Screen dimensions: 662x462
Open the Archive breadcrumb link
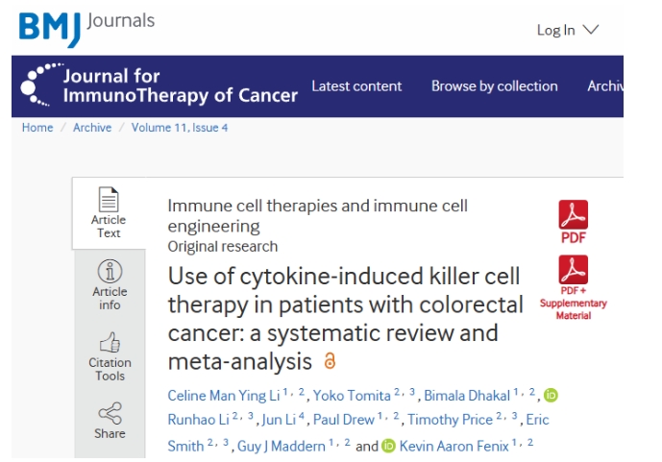pyautogui.click(x=92, y=128)
